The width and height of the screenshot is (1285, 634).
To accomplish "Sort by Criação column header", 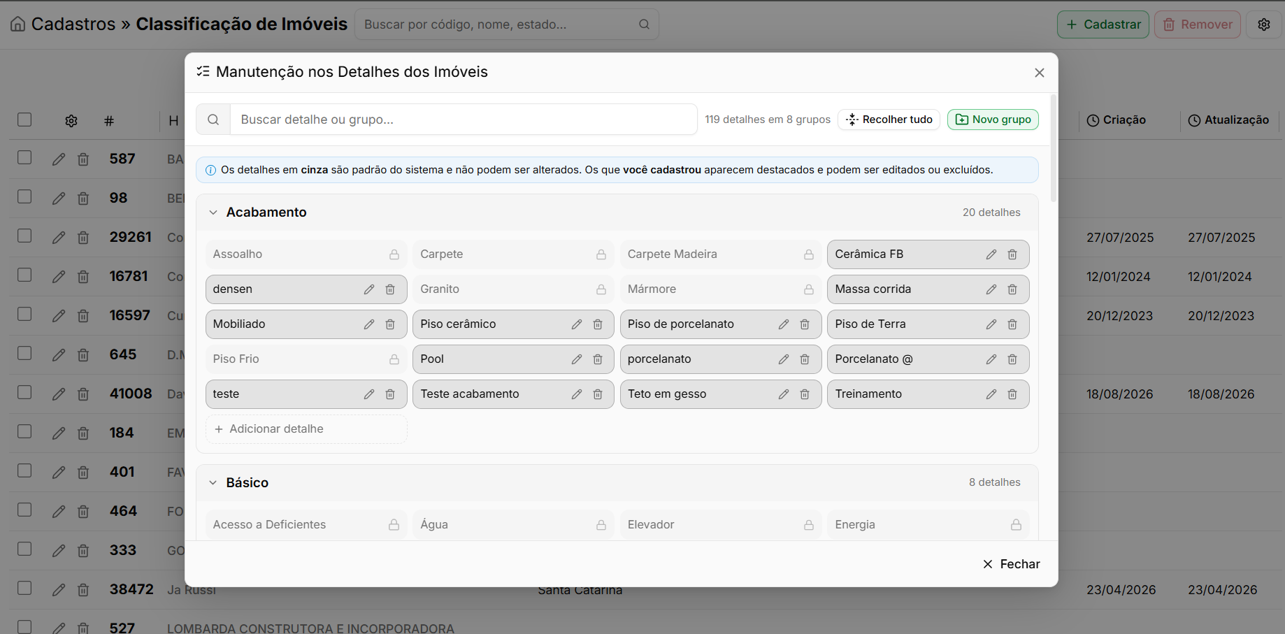I will pos(1117,120).
